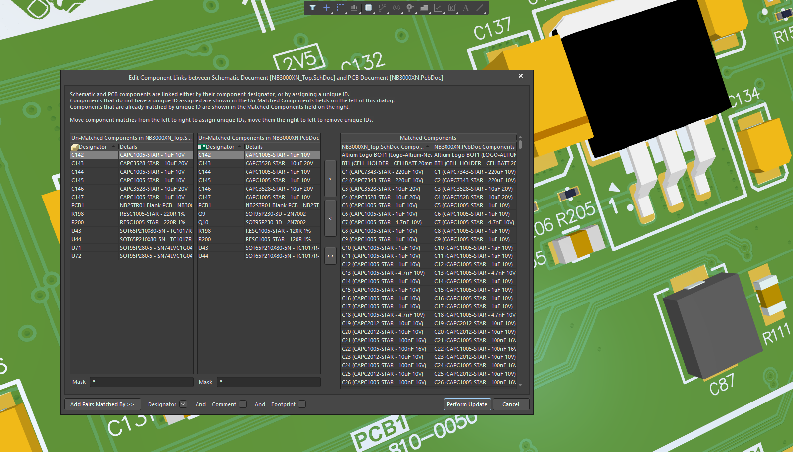
Task: Sort by Details in schematic un-matched list
Action: pos(155,147)
